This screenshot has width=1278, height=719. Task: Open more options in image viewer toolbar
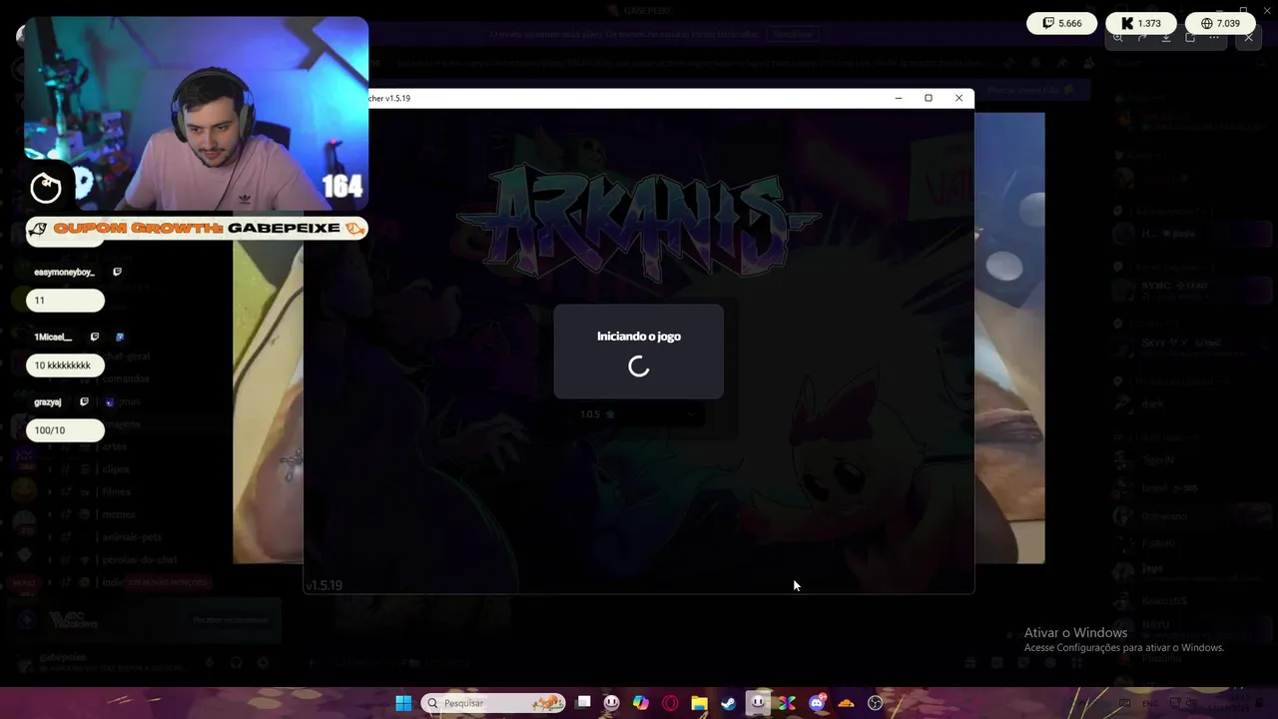1214,38
